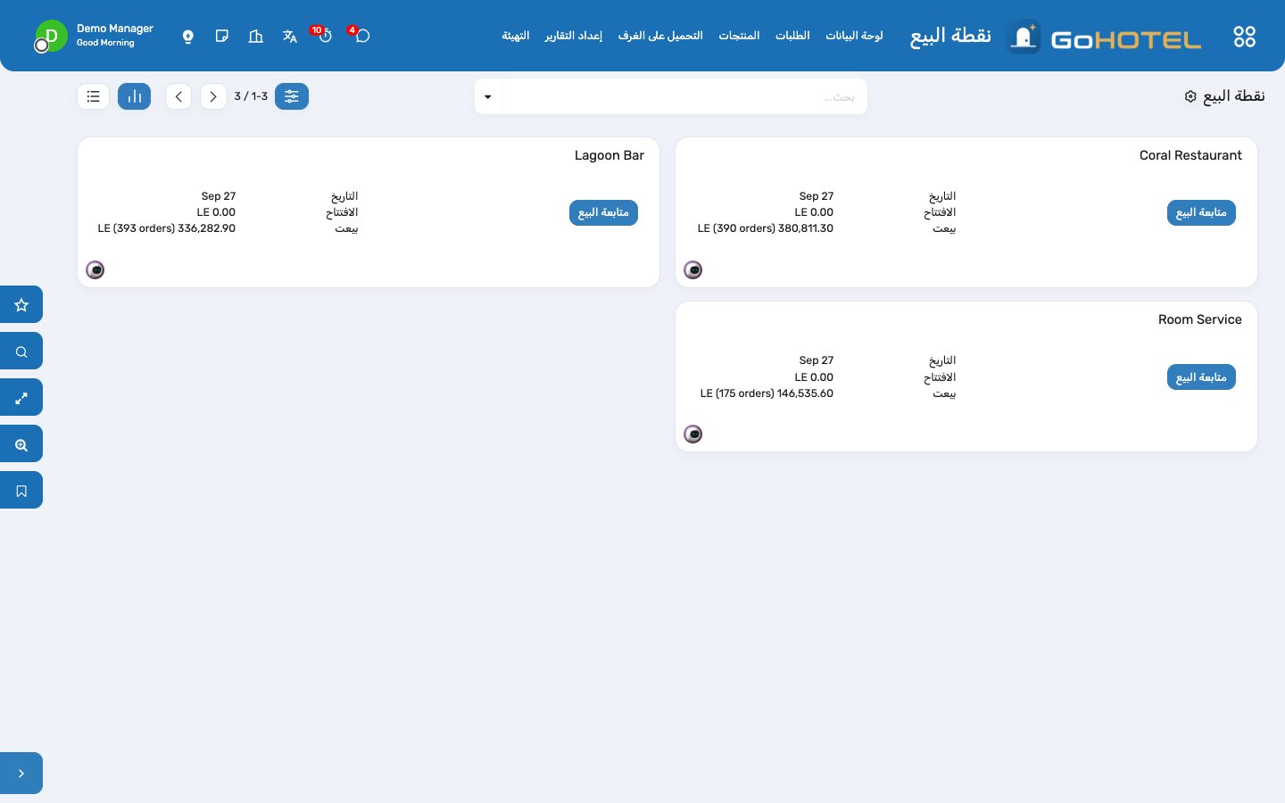Click the zoom-in magnifier icon in side panel
Image resolution: width=1285 pixels, height=803 pixels.
pos(21,444)
